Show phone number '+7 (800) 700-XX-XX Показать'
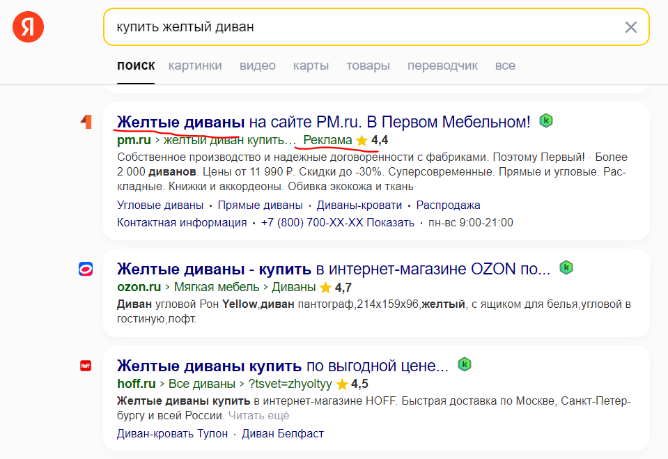Screen dimensions: 668x459 point(337,222)
